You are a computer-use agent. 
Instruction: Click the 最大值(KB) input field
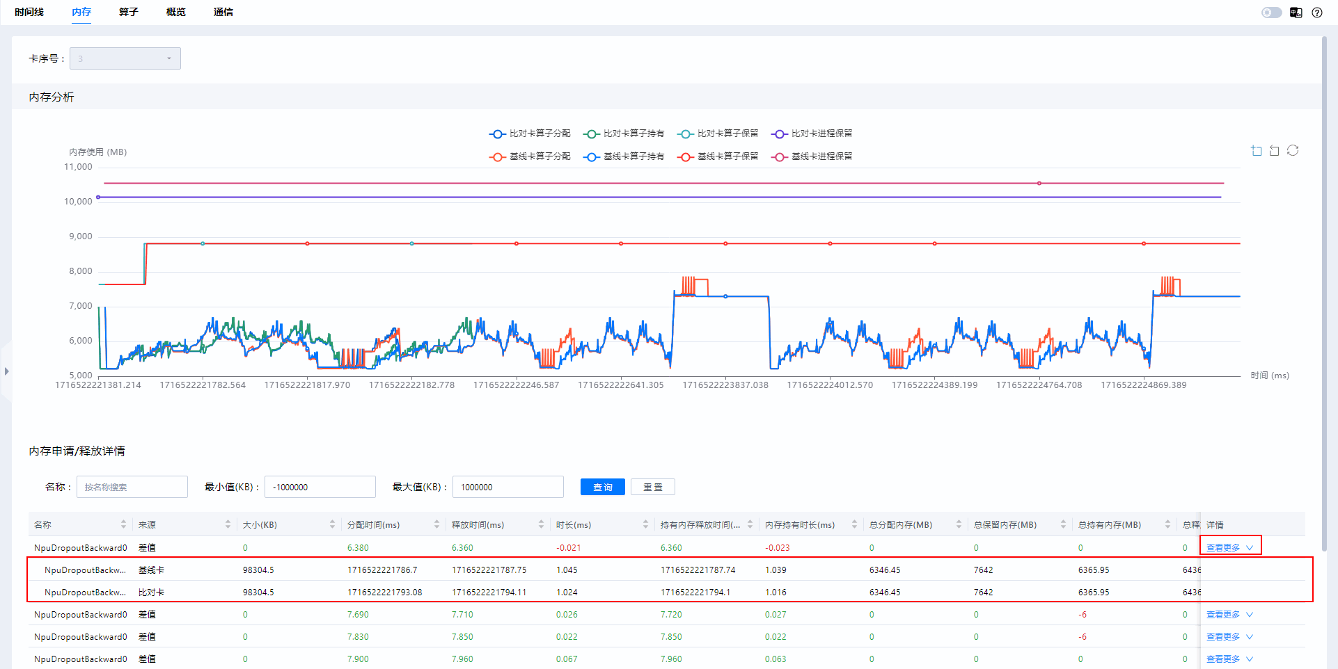click(x=508, y=487)
